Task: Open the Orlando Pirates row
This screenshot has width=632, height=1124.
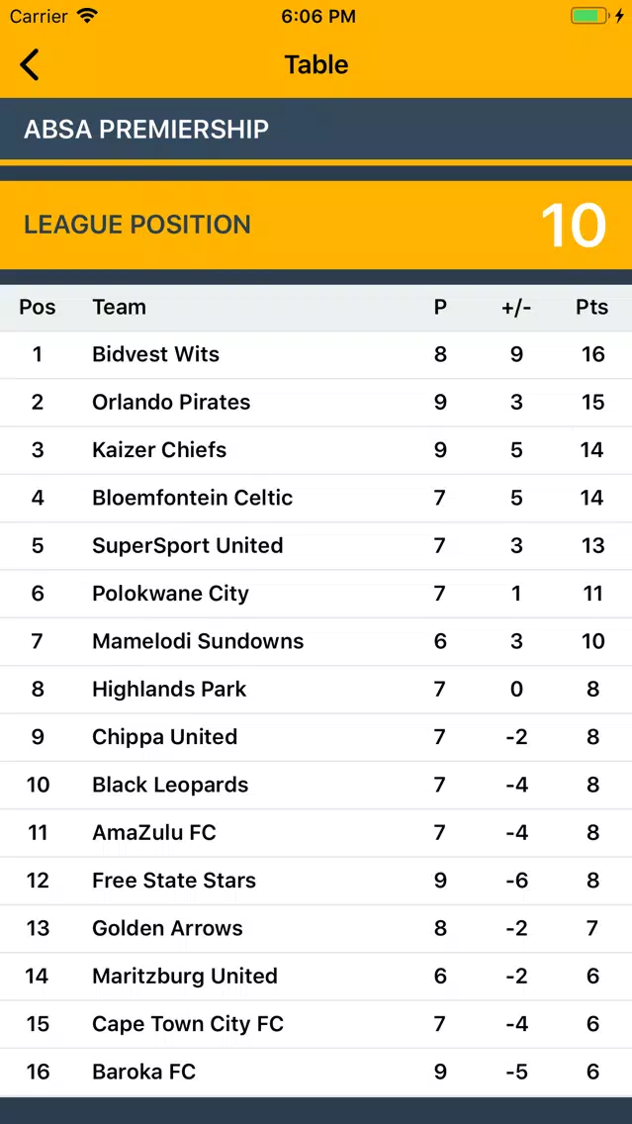Action: point(316,402)
